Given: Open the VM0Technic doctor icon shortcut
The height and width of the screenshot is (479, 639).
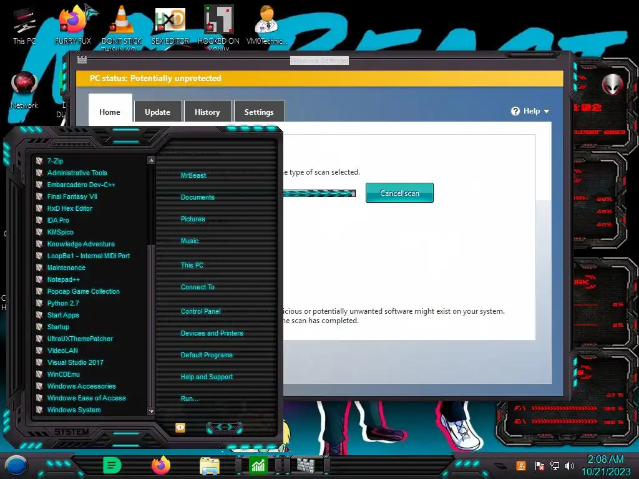Looking at the screenshot, I should tap(266, 25).
